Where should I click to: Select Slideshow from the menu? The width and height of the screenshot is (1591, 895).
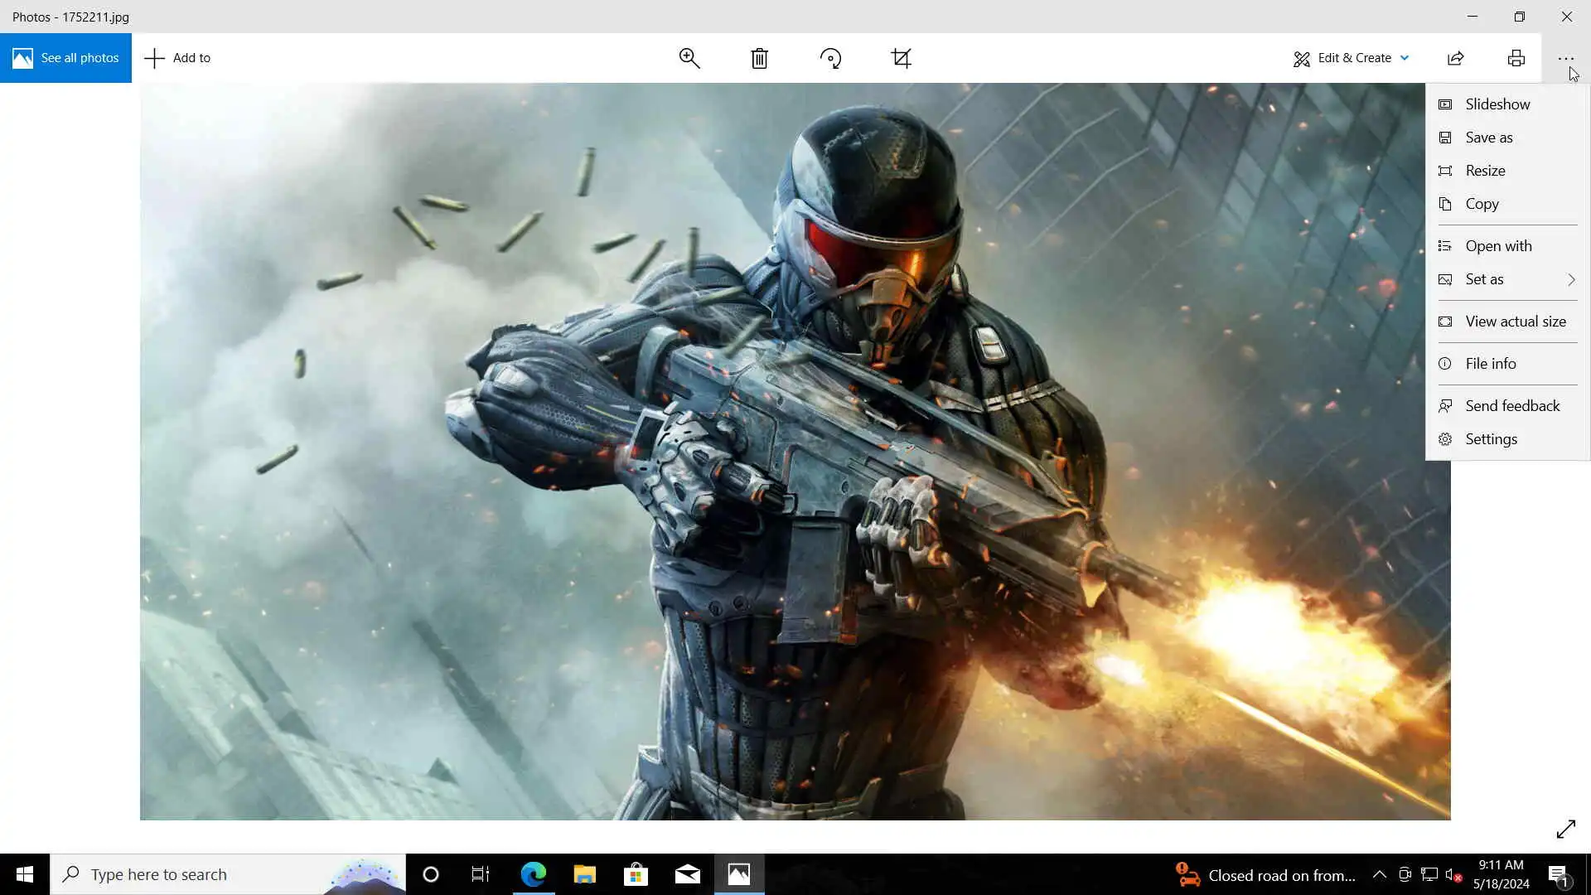1497,104
